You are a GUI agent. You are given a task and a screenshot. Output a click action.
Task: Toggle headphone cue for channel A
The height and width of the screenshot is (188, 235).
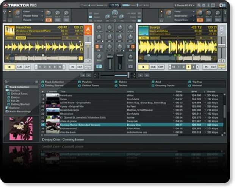pyautogui.click(x=99, y=66)
